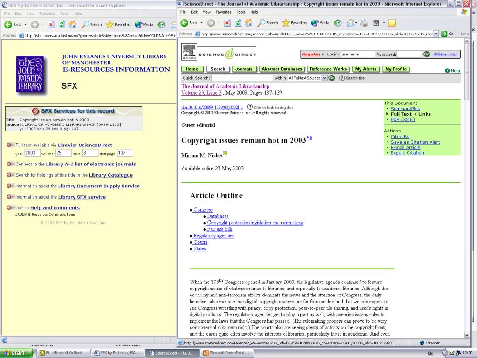This screenshot has height=358, width=477.
Task: Print the page using the toolbar printer icon
Action: [364, 23]
